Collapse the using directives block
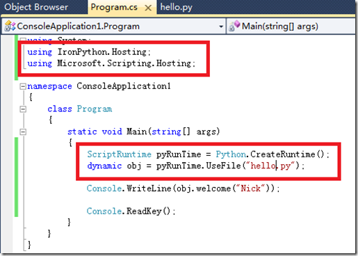358x256 pixels. point(23,40)
